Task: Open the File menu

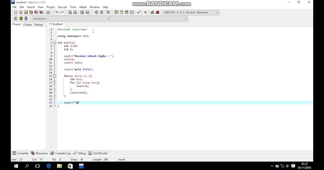Action: click(x=14, y=7)
